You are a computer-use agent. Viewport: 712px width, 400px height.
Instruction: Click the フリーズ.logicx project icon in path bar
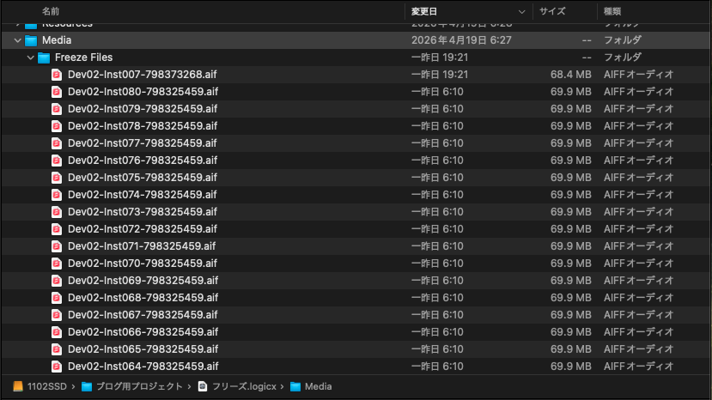(203, 386)
